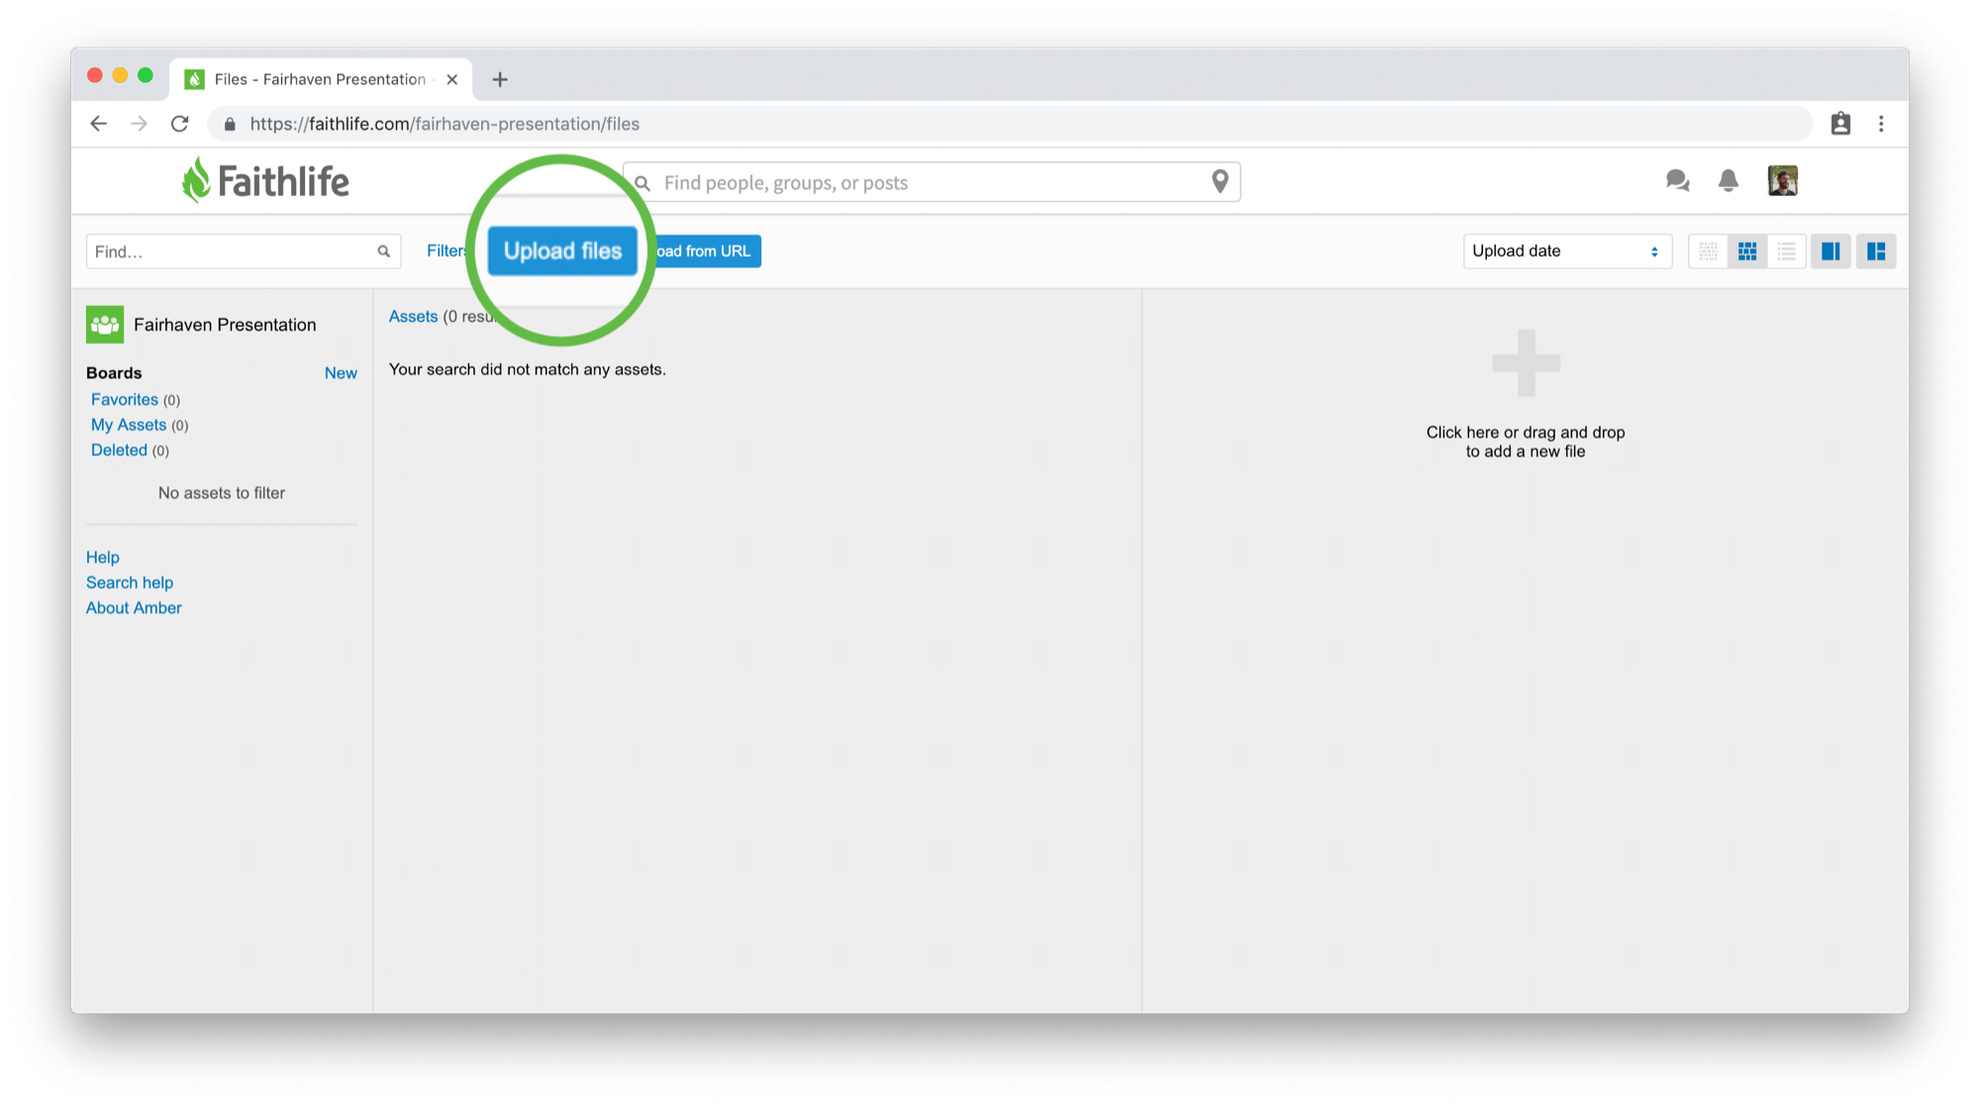1980x1107 pixels.
Task: Open the Search help link
Action: coord(130,582)
